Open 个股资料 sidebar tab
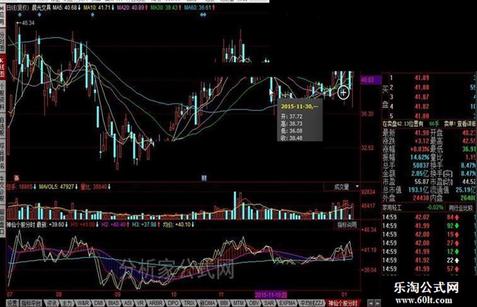This screenshot has height=307, width=477. click(2, 97)
